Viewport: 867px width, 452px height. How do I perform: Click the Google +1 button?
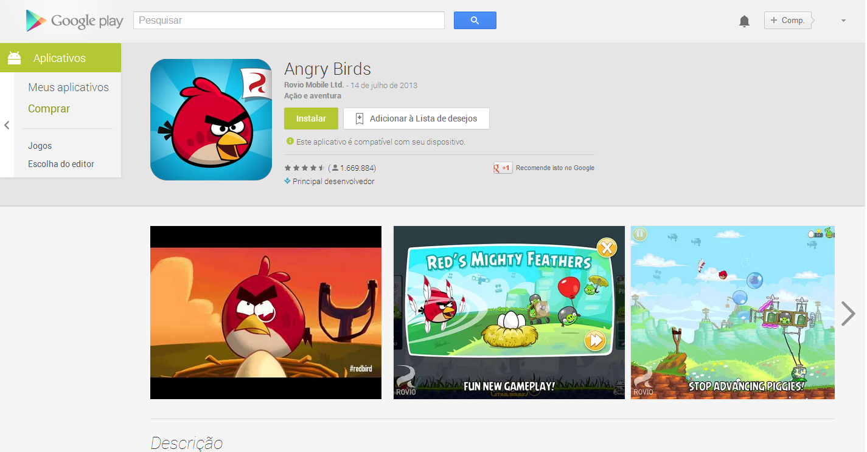(x=503, y=168)
